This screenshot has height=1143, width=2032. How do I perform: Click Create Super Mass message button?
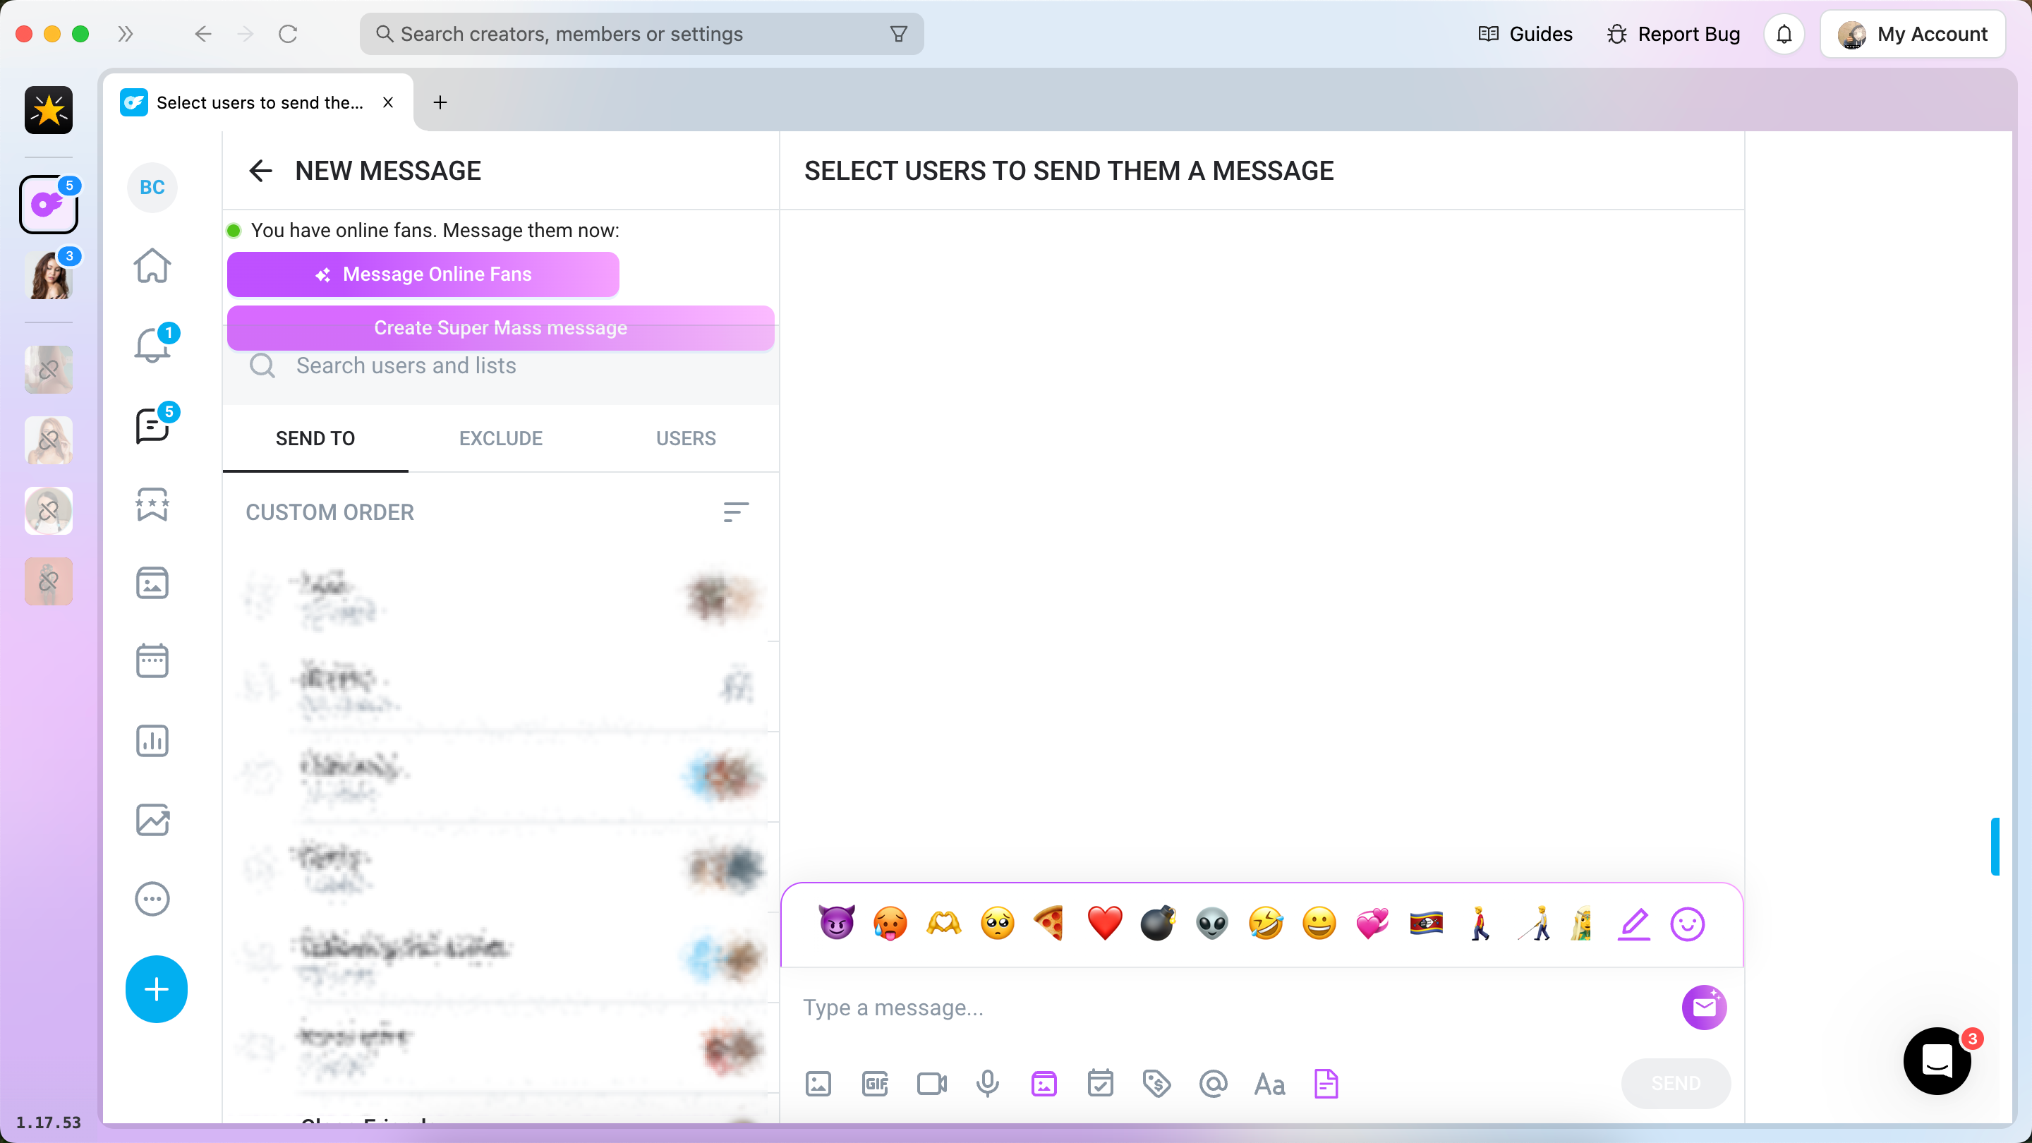point(500,328)
